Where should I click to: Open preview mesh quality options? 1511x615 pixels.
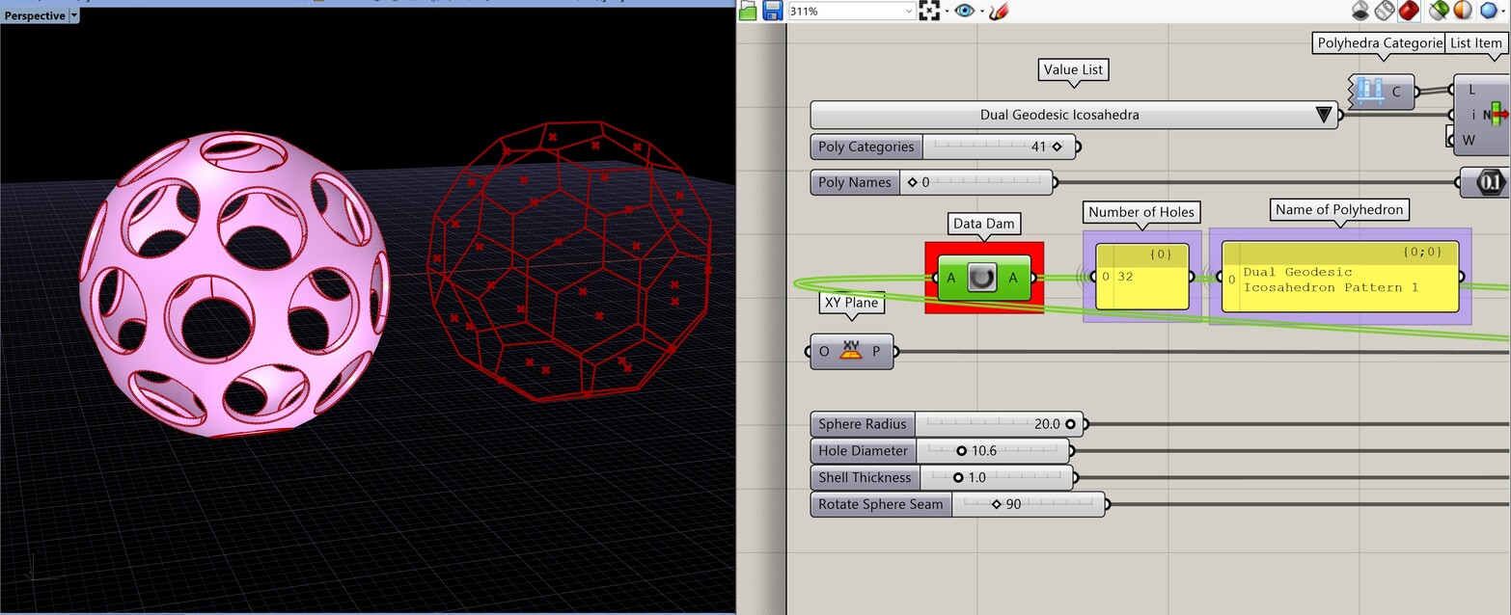tap(1489, 11)
